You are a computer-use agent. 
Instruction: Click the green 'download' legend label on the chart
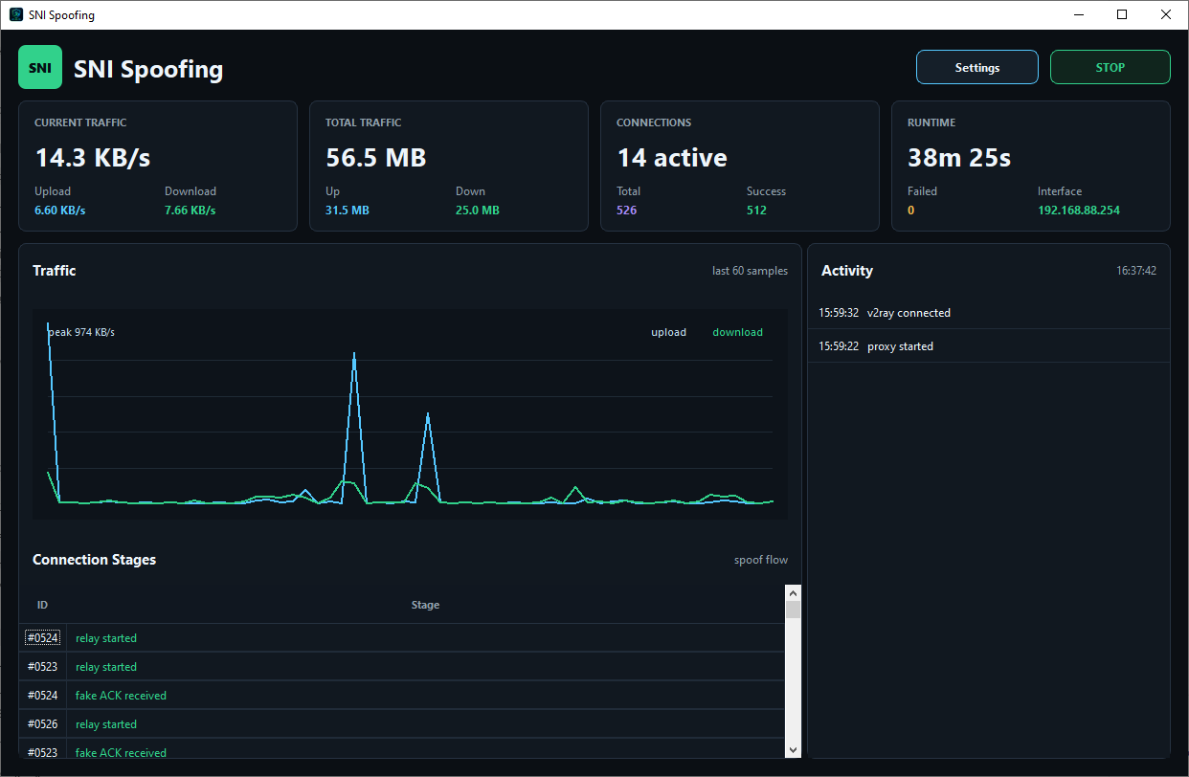point(737,332)
